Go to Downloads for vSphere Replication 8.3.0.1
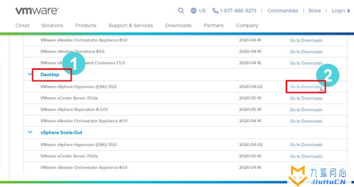 (306, 110)
